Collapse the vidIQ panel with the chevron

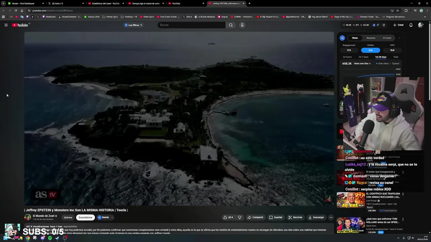coord(399,38)
